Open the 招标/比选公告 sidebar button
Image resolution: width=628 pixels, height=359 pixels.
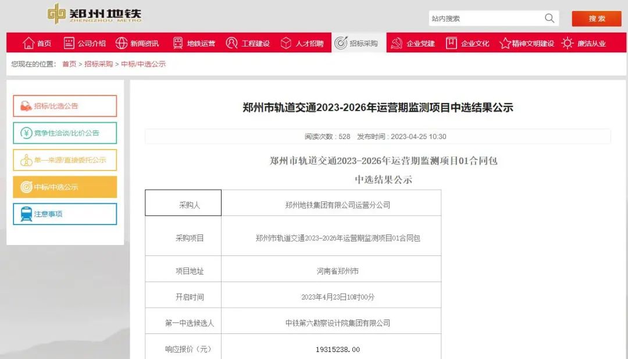click(65, 106)
